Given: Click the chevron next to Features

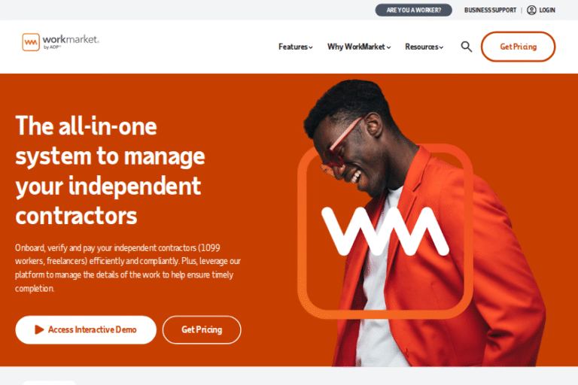Looking at the screenshot, I should [311, 47].
